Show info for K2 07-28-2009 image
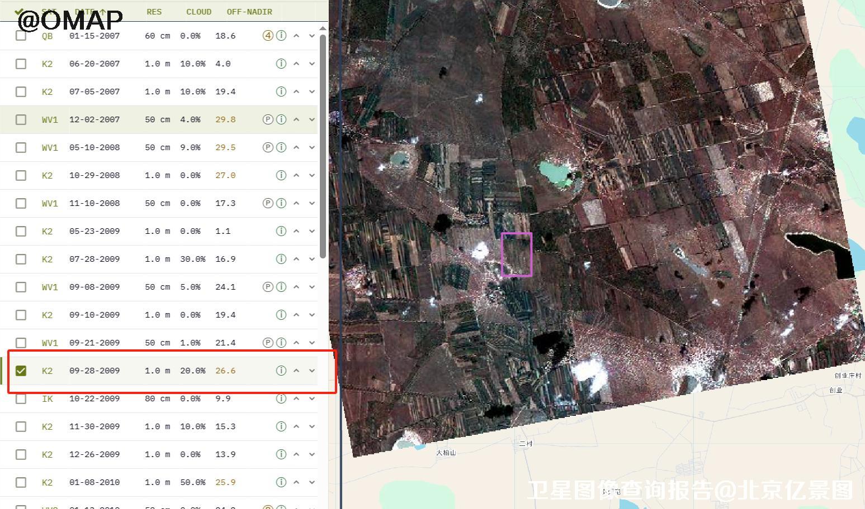 click(281, 259)
